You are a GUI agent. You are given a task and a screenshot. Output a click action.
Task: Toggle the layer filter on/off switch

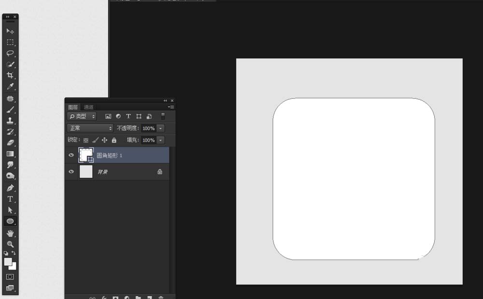point(163,116)
